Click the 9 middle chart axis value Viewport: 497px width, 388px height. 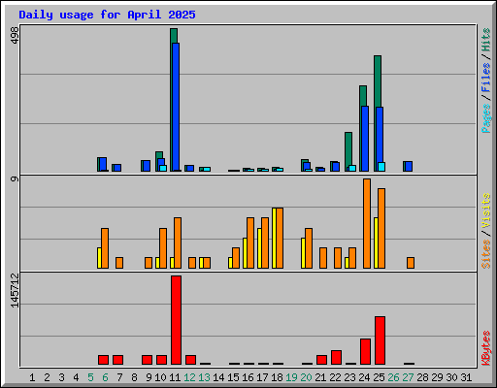[15, 178]
